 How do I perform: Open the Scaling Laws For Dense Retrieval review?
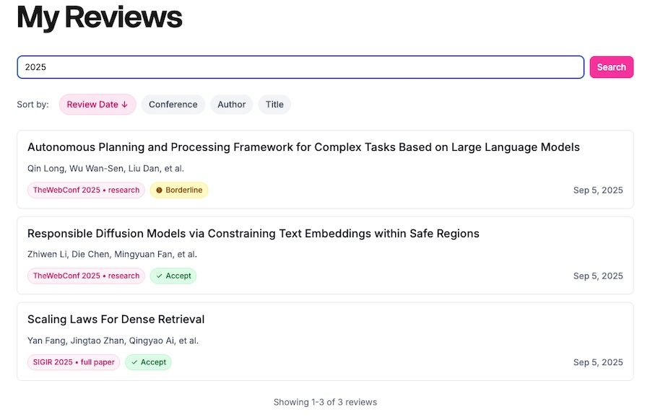[x=116, y=319]
